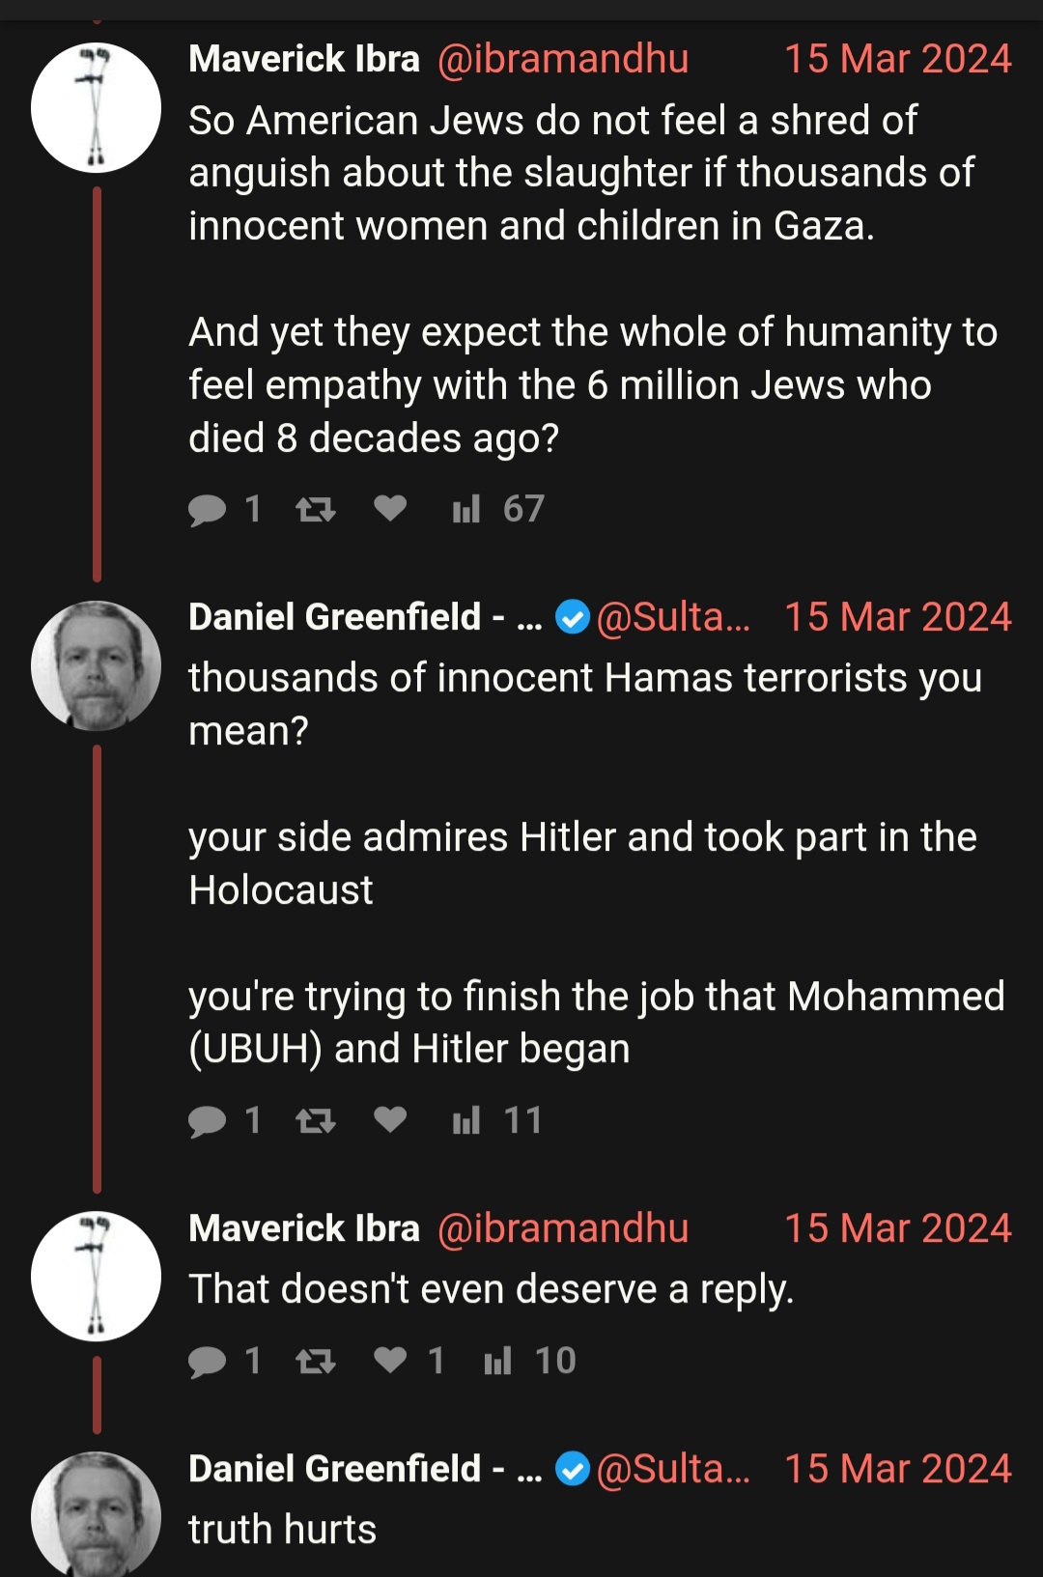The image size is (1043, 1577).
Task: Like Daniel Greenfield's reply with 11 views
Action: point(390,1119)
